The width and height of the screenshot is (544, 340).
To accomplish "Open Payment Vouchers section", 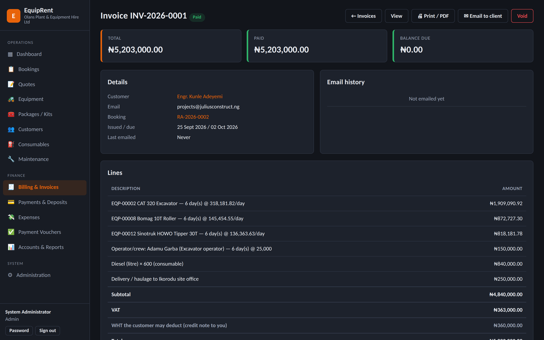I will click(x=44, y=232).
